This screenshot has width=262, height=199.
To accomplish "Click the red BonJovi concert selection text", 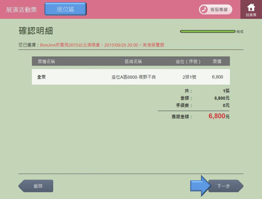I will click(x=102, y=45).
